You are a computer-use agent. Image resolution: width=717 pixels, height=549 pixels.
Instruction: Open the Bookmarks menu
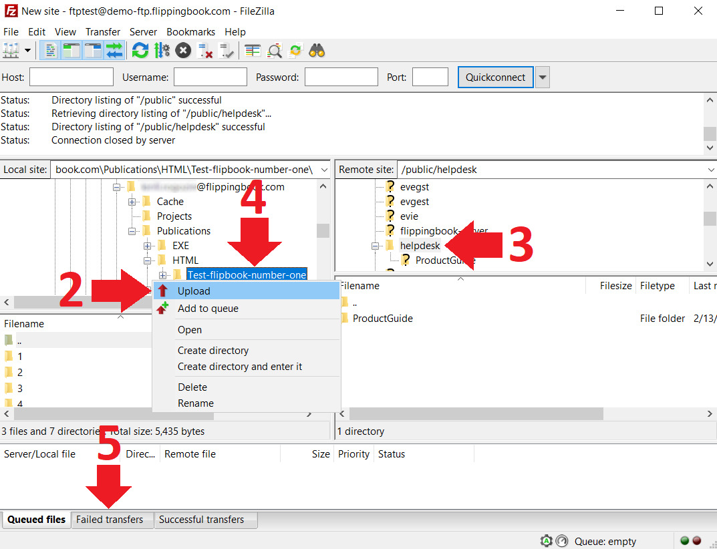click(x=190, y=32)
